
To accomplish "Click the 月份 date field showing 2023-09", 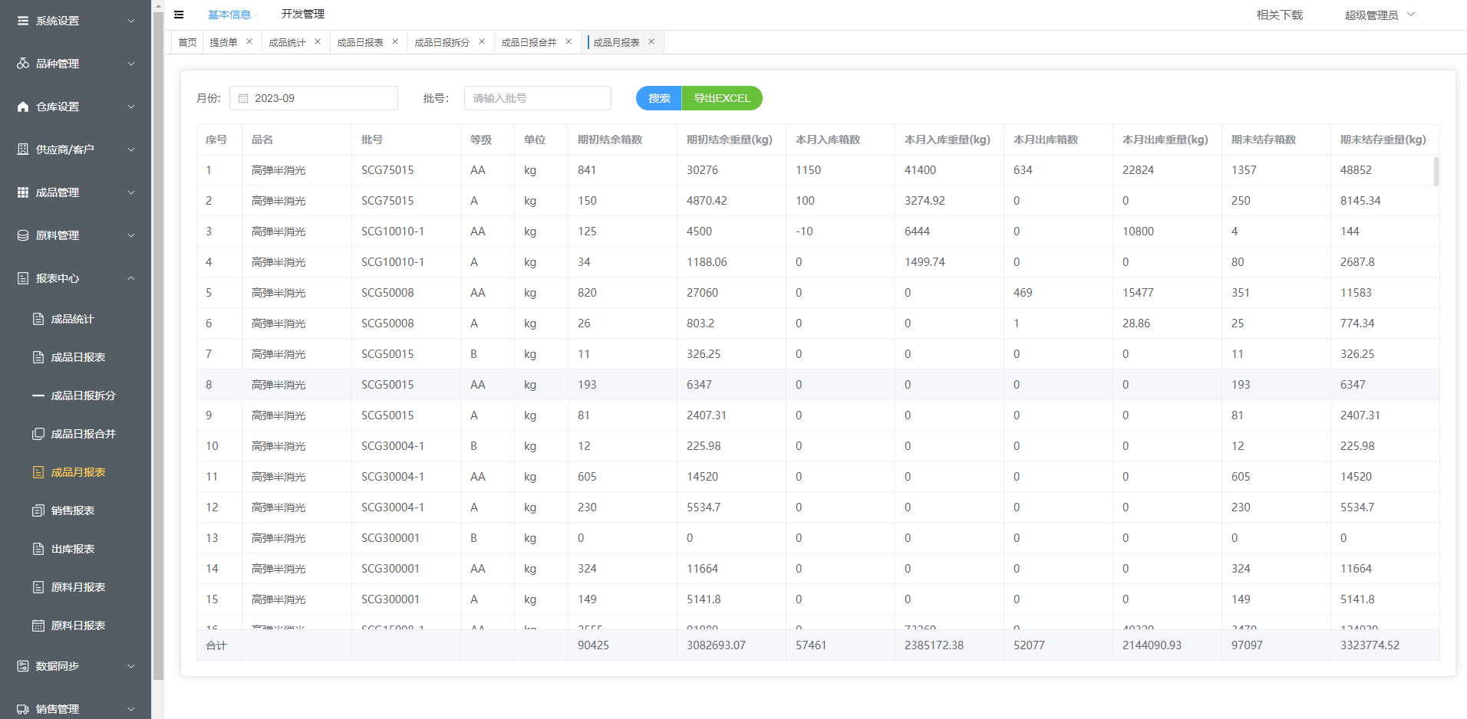I will click(x=314, y=98).
